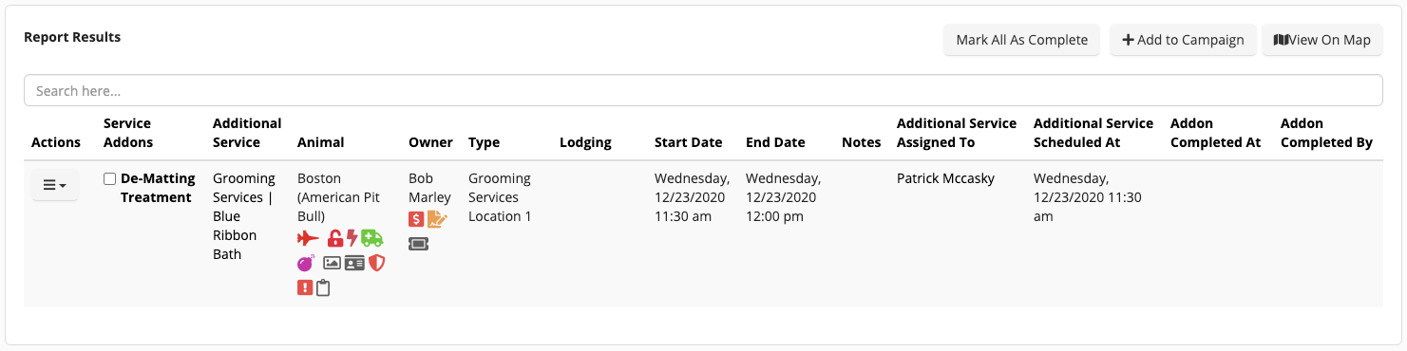This screenshot has width=1407, height=351.
Task: Click the red dollar sign icon under Bob Marley
Action: click(416, 219)
